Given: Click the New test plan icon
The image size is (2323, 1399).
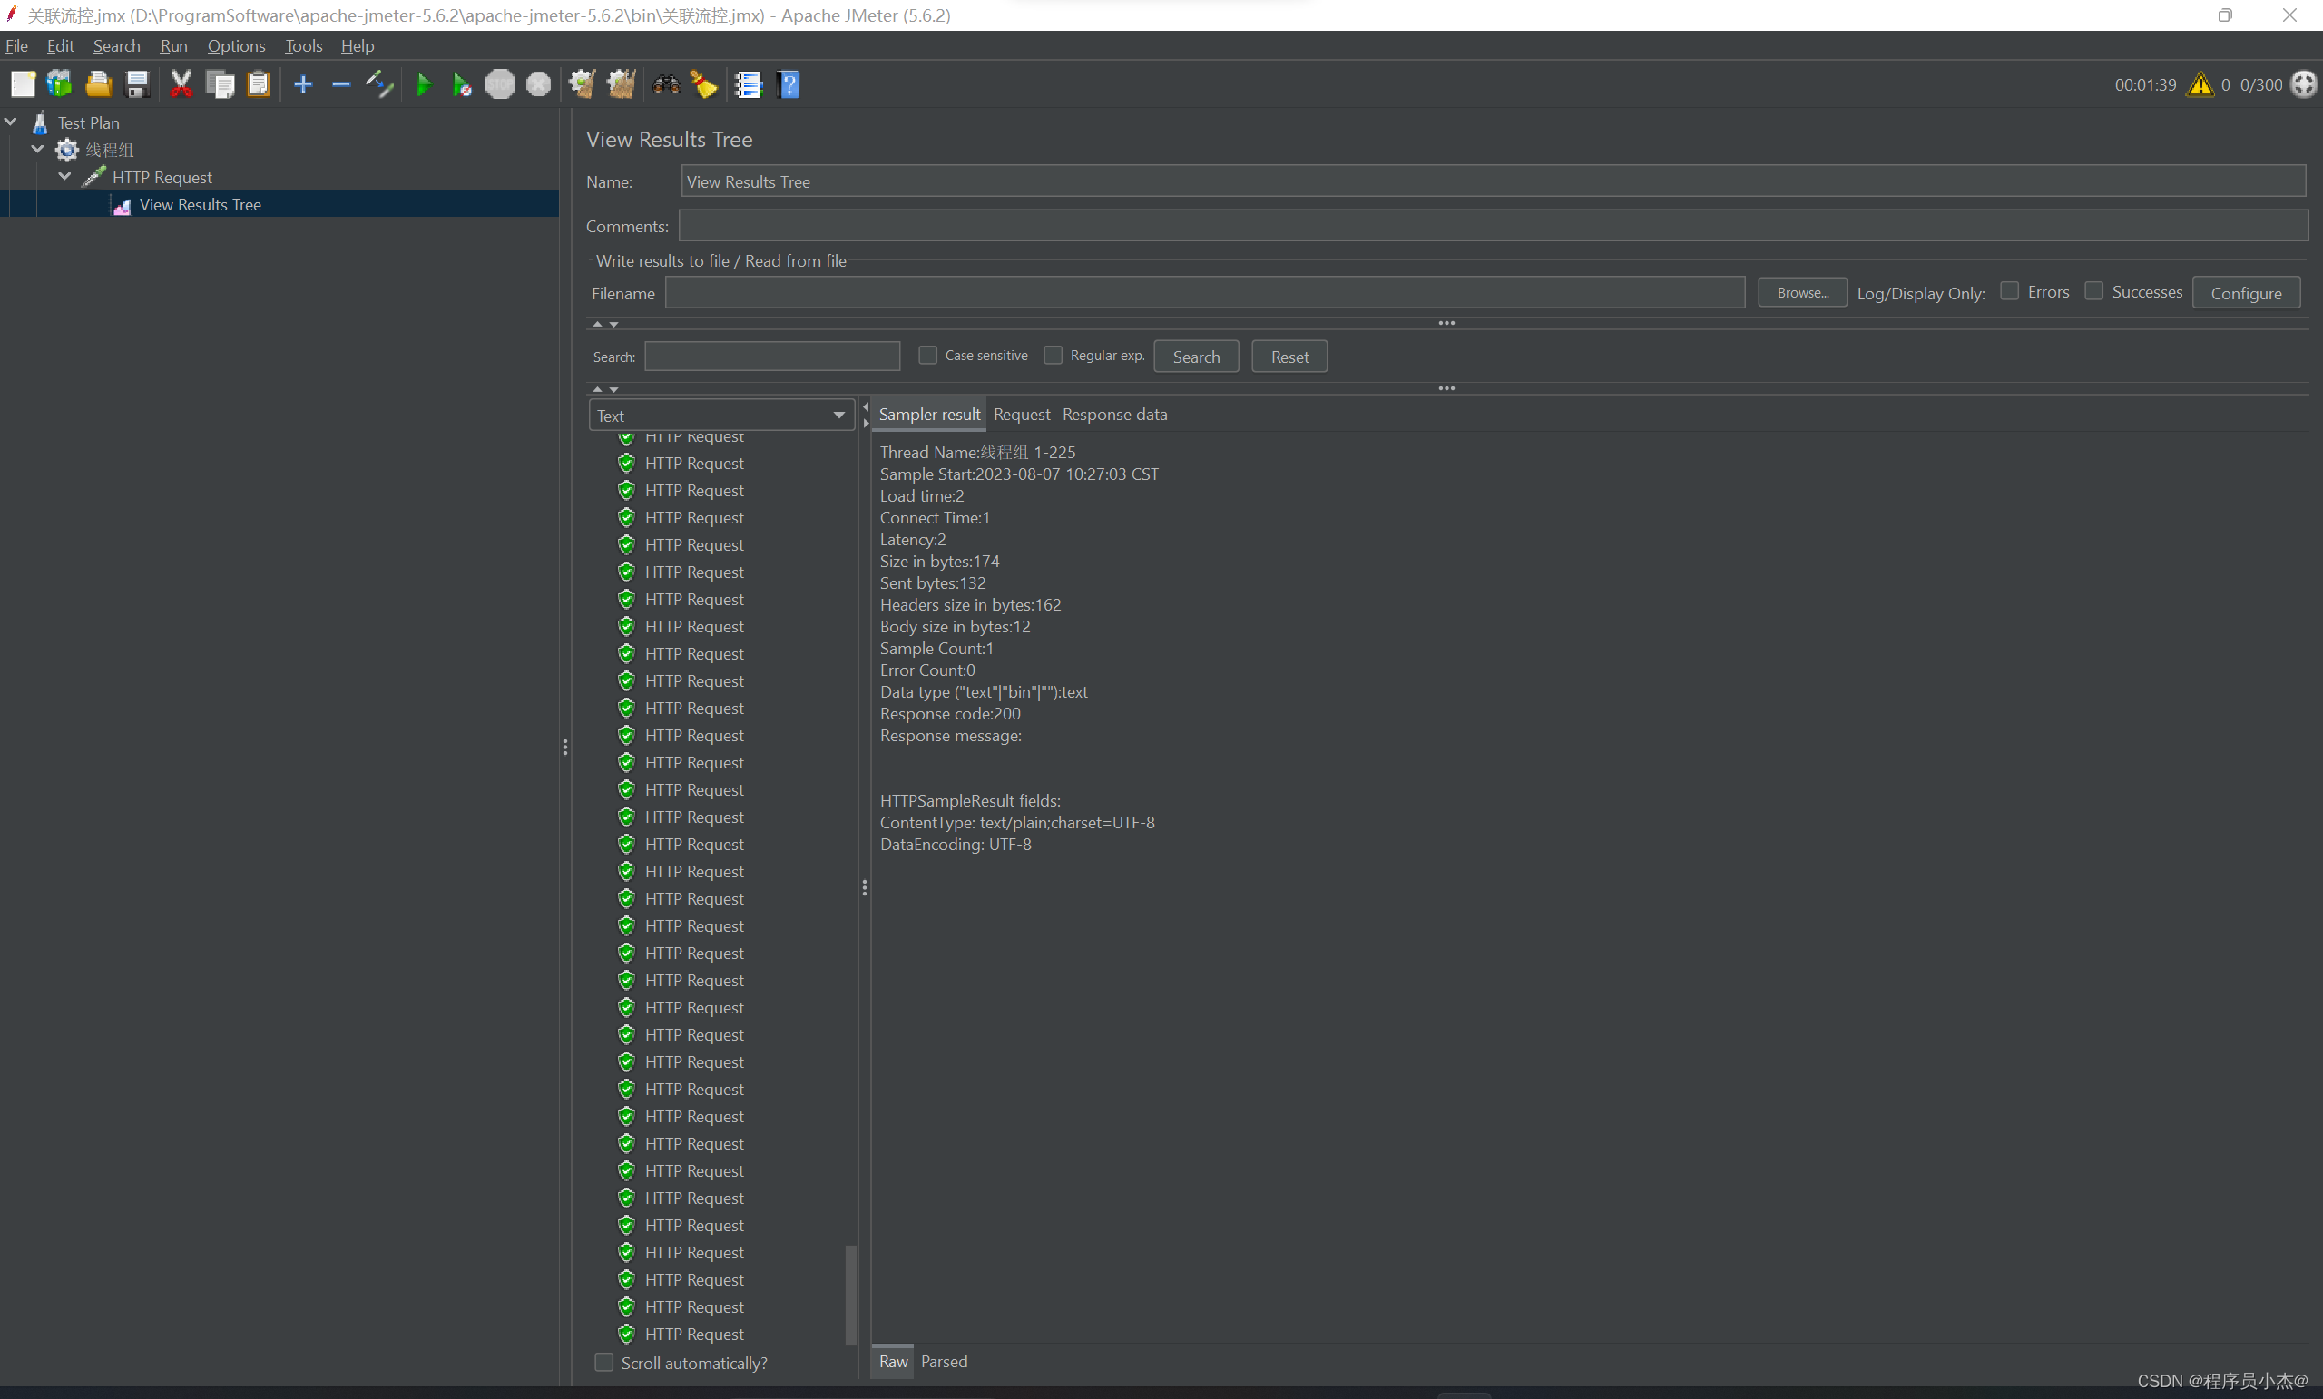Looking at the screenshot, I should (x=23, y=85).
